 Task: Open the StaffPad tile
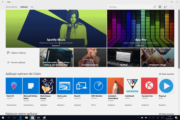124,57
